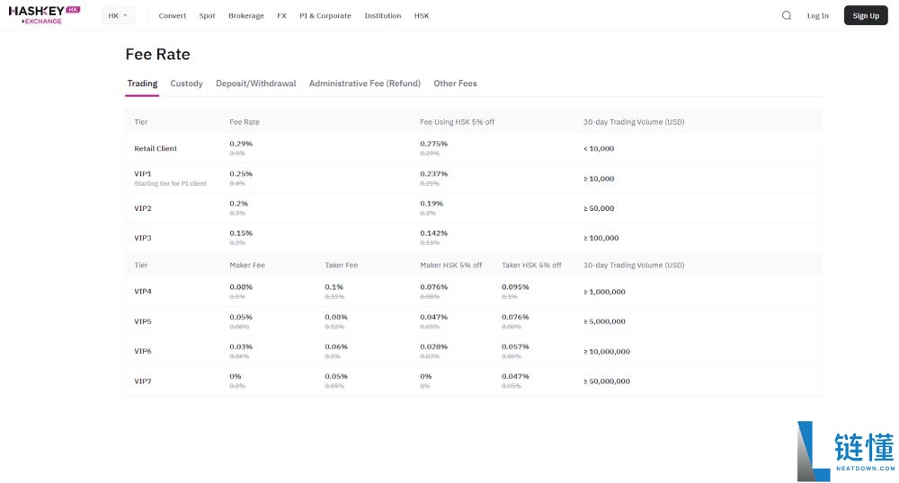Click the VIP5 tier label
The image size is (899, 483).
point(143,321)
